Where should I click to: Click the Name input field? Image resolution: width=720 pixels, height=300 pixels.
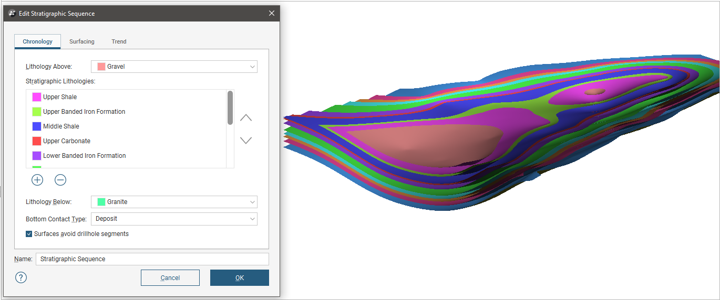[x=152, y=259]
